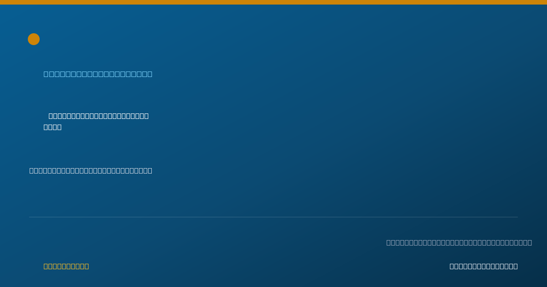This screenshot has width=547, height=287.
Task: Click the beginning of white bottom-right text
Action: [451, 266]
